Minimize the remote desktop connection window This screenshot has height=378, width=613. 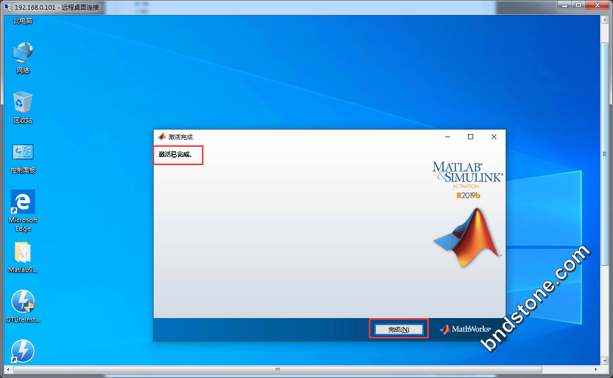[x=564, y=6]
